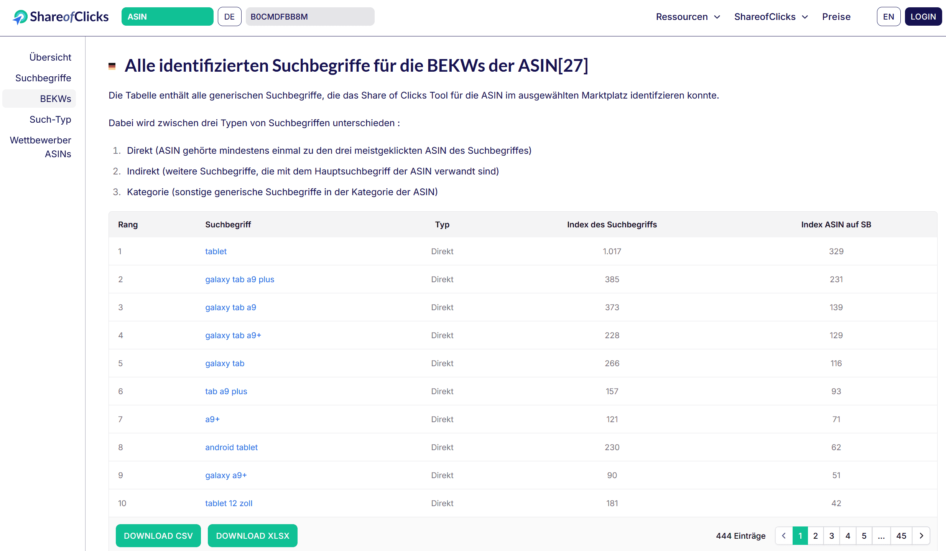Go to previous page with left chevron
The height and width of the screenshot is (551, 946).
pos(784,536)
